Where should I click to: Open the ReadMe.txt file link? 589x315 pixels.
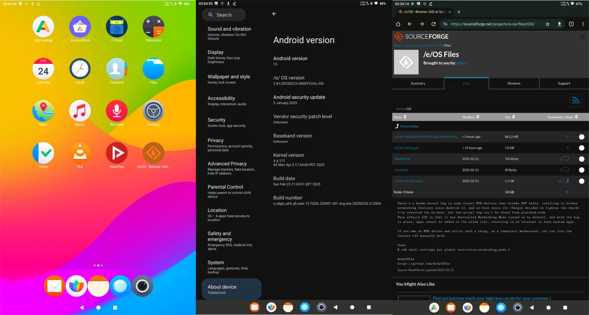click(402, 159)
